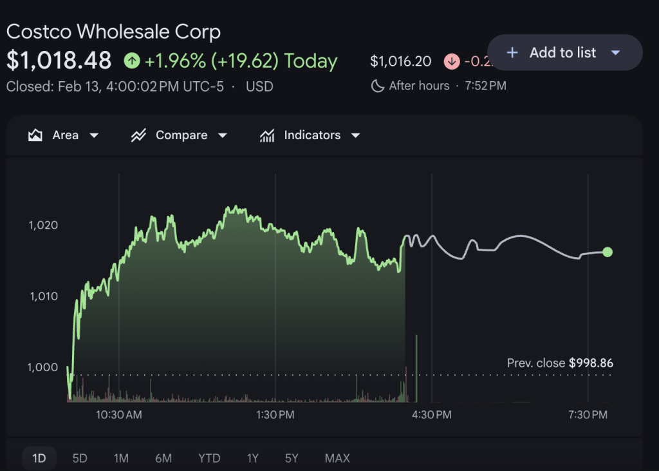Expand the Compare dropdown
This screenshot has height=471, width=659.
(x=223, y=135)
